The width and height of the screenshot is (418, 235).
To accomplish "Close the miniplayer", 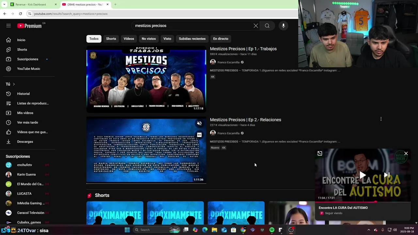I will click(406, 153).
